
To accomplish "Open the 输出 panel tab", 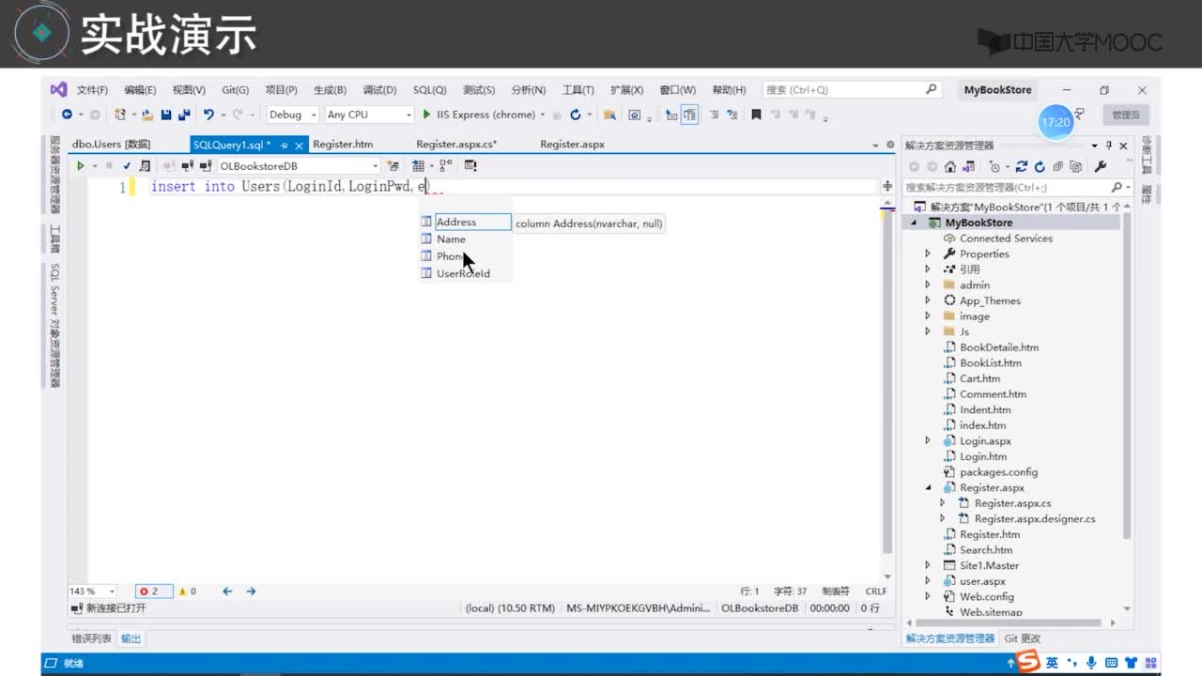I will tap(131, 638).
